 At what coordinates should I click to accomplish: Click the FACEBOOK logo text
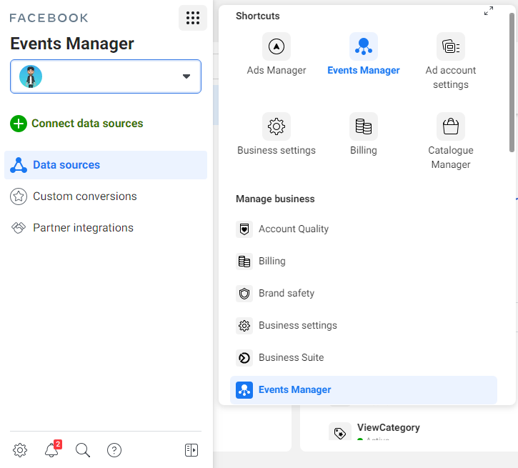pyautogui.click(x=49, y=18)
